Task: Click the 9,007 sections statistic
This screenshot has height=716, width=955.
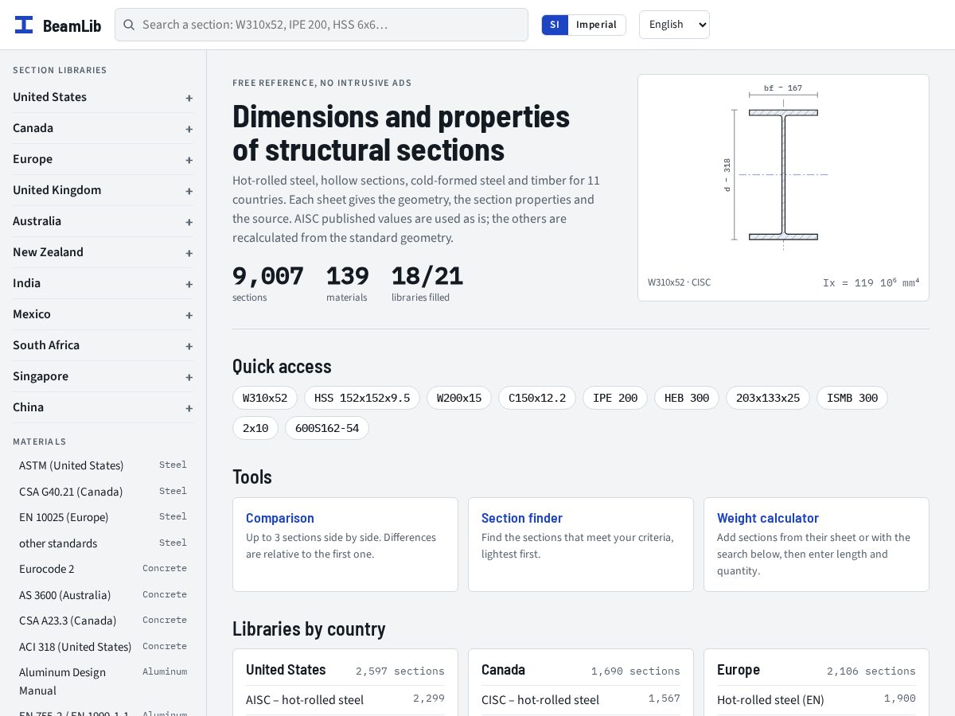Action: coord(268,283)
